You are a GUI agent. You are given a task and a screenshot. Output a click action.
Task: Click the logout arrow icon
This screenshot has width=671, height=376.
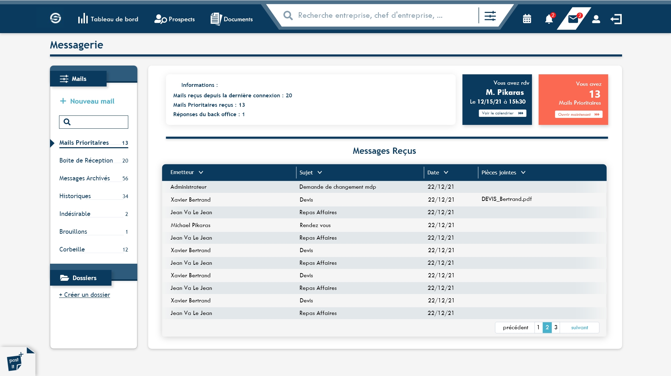coord(616,19)
